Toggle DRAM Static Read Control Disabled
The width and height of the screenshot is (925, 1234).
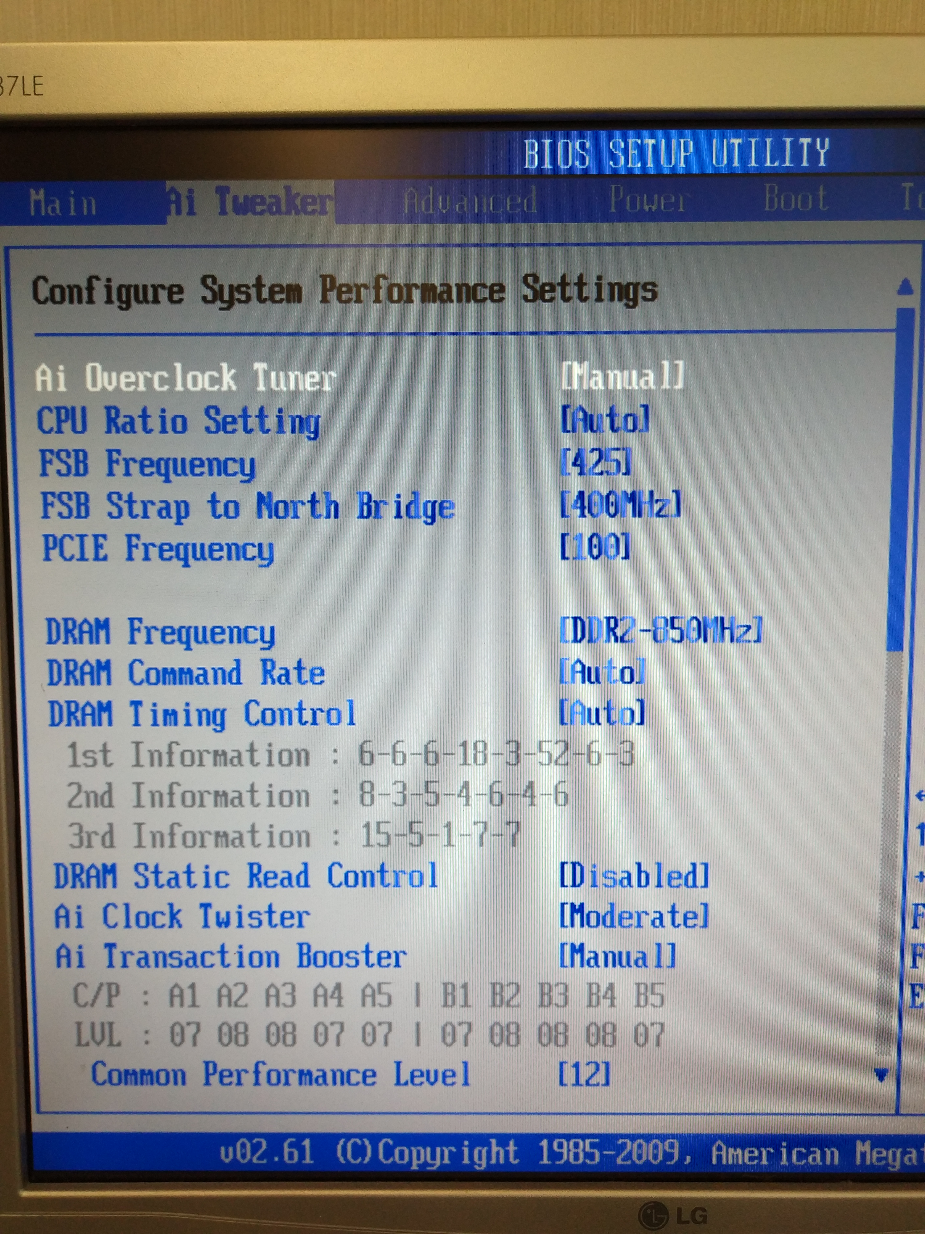[x=634, y=876]
